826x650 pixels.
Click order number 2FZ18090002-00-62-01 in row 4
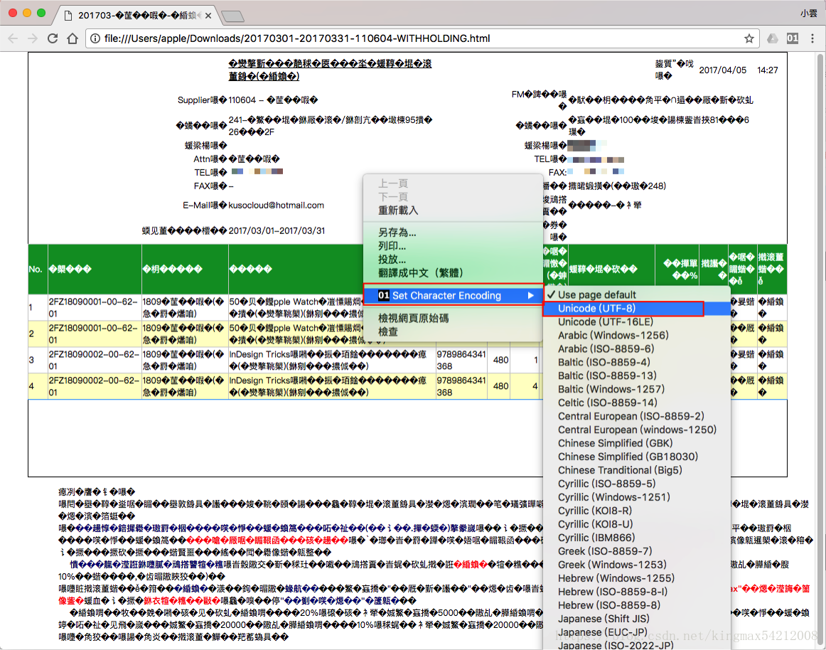(x=94, y=386)
